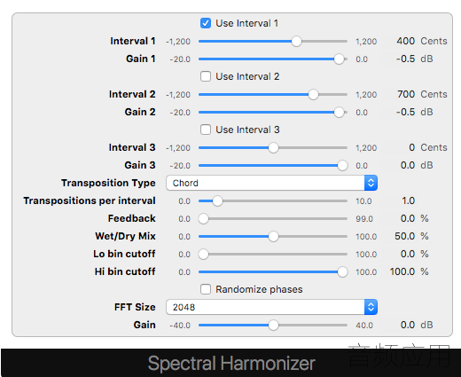Click the Gain 1 slider knob
461x377 pixels.
339,59
